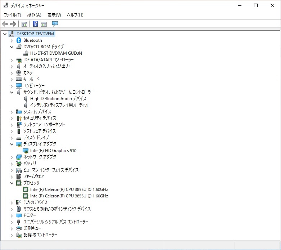The width and height of the screenshot is (281, 250).
Task: Click the Bluetooth icon in device tree
Action: 19,40
